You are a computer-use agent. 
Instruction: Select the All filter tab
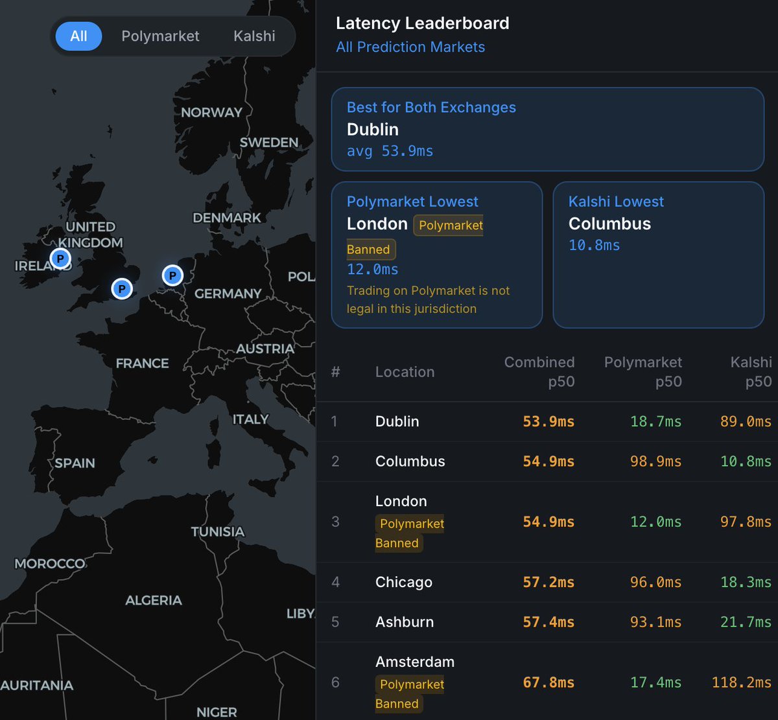pyautogui.click(x=78, y=36)
